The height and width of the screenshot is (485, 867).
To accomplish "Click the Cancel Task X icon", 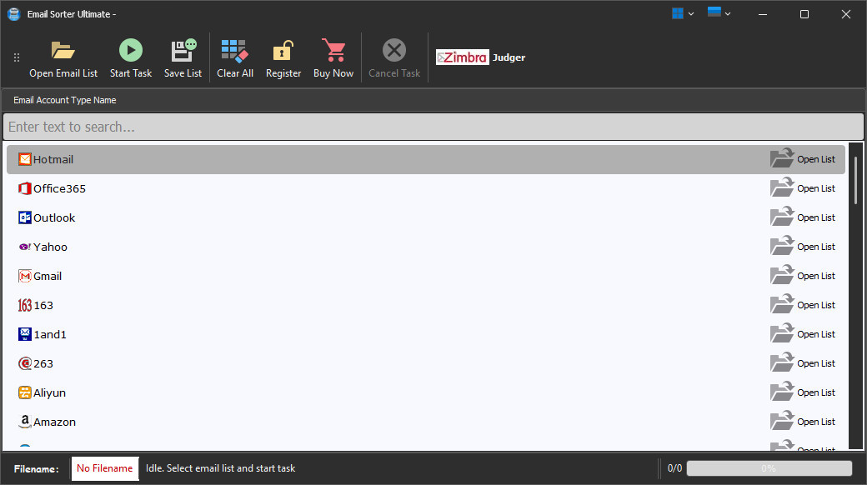I will pyautogui.click(x=394, y=50).
